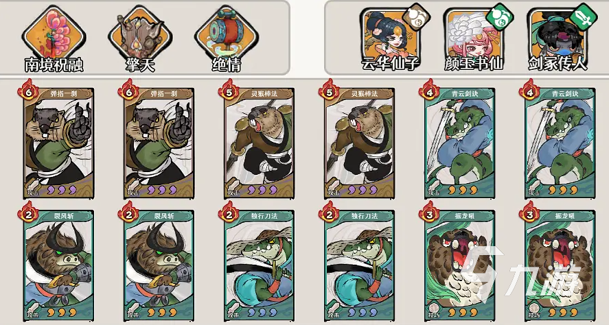Screen dimensions: 609x325
Task: Select the second 灵猴棒法 card
Action: tap(359, 143)
